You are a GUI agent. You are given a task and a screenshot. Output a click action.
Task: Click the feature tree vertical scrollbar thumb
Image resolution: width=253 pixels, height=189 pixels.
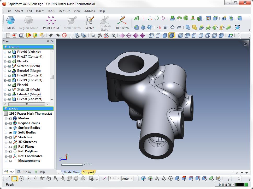[x=52, y=77]
